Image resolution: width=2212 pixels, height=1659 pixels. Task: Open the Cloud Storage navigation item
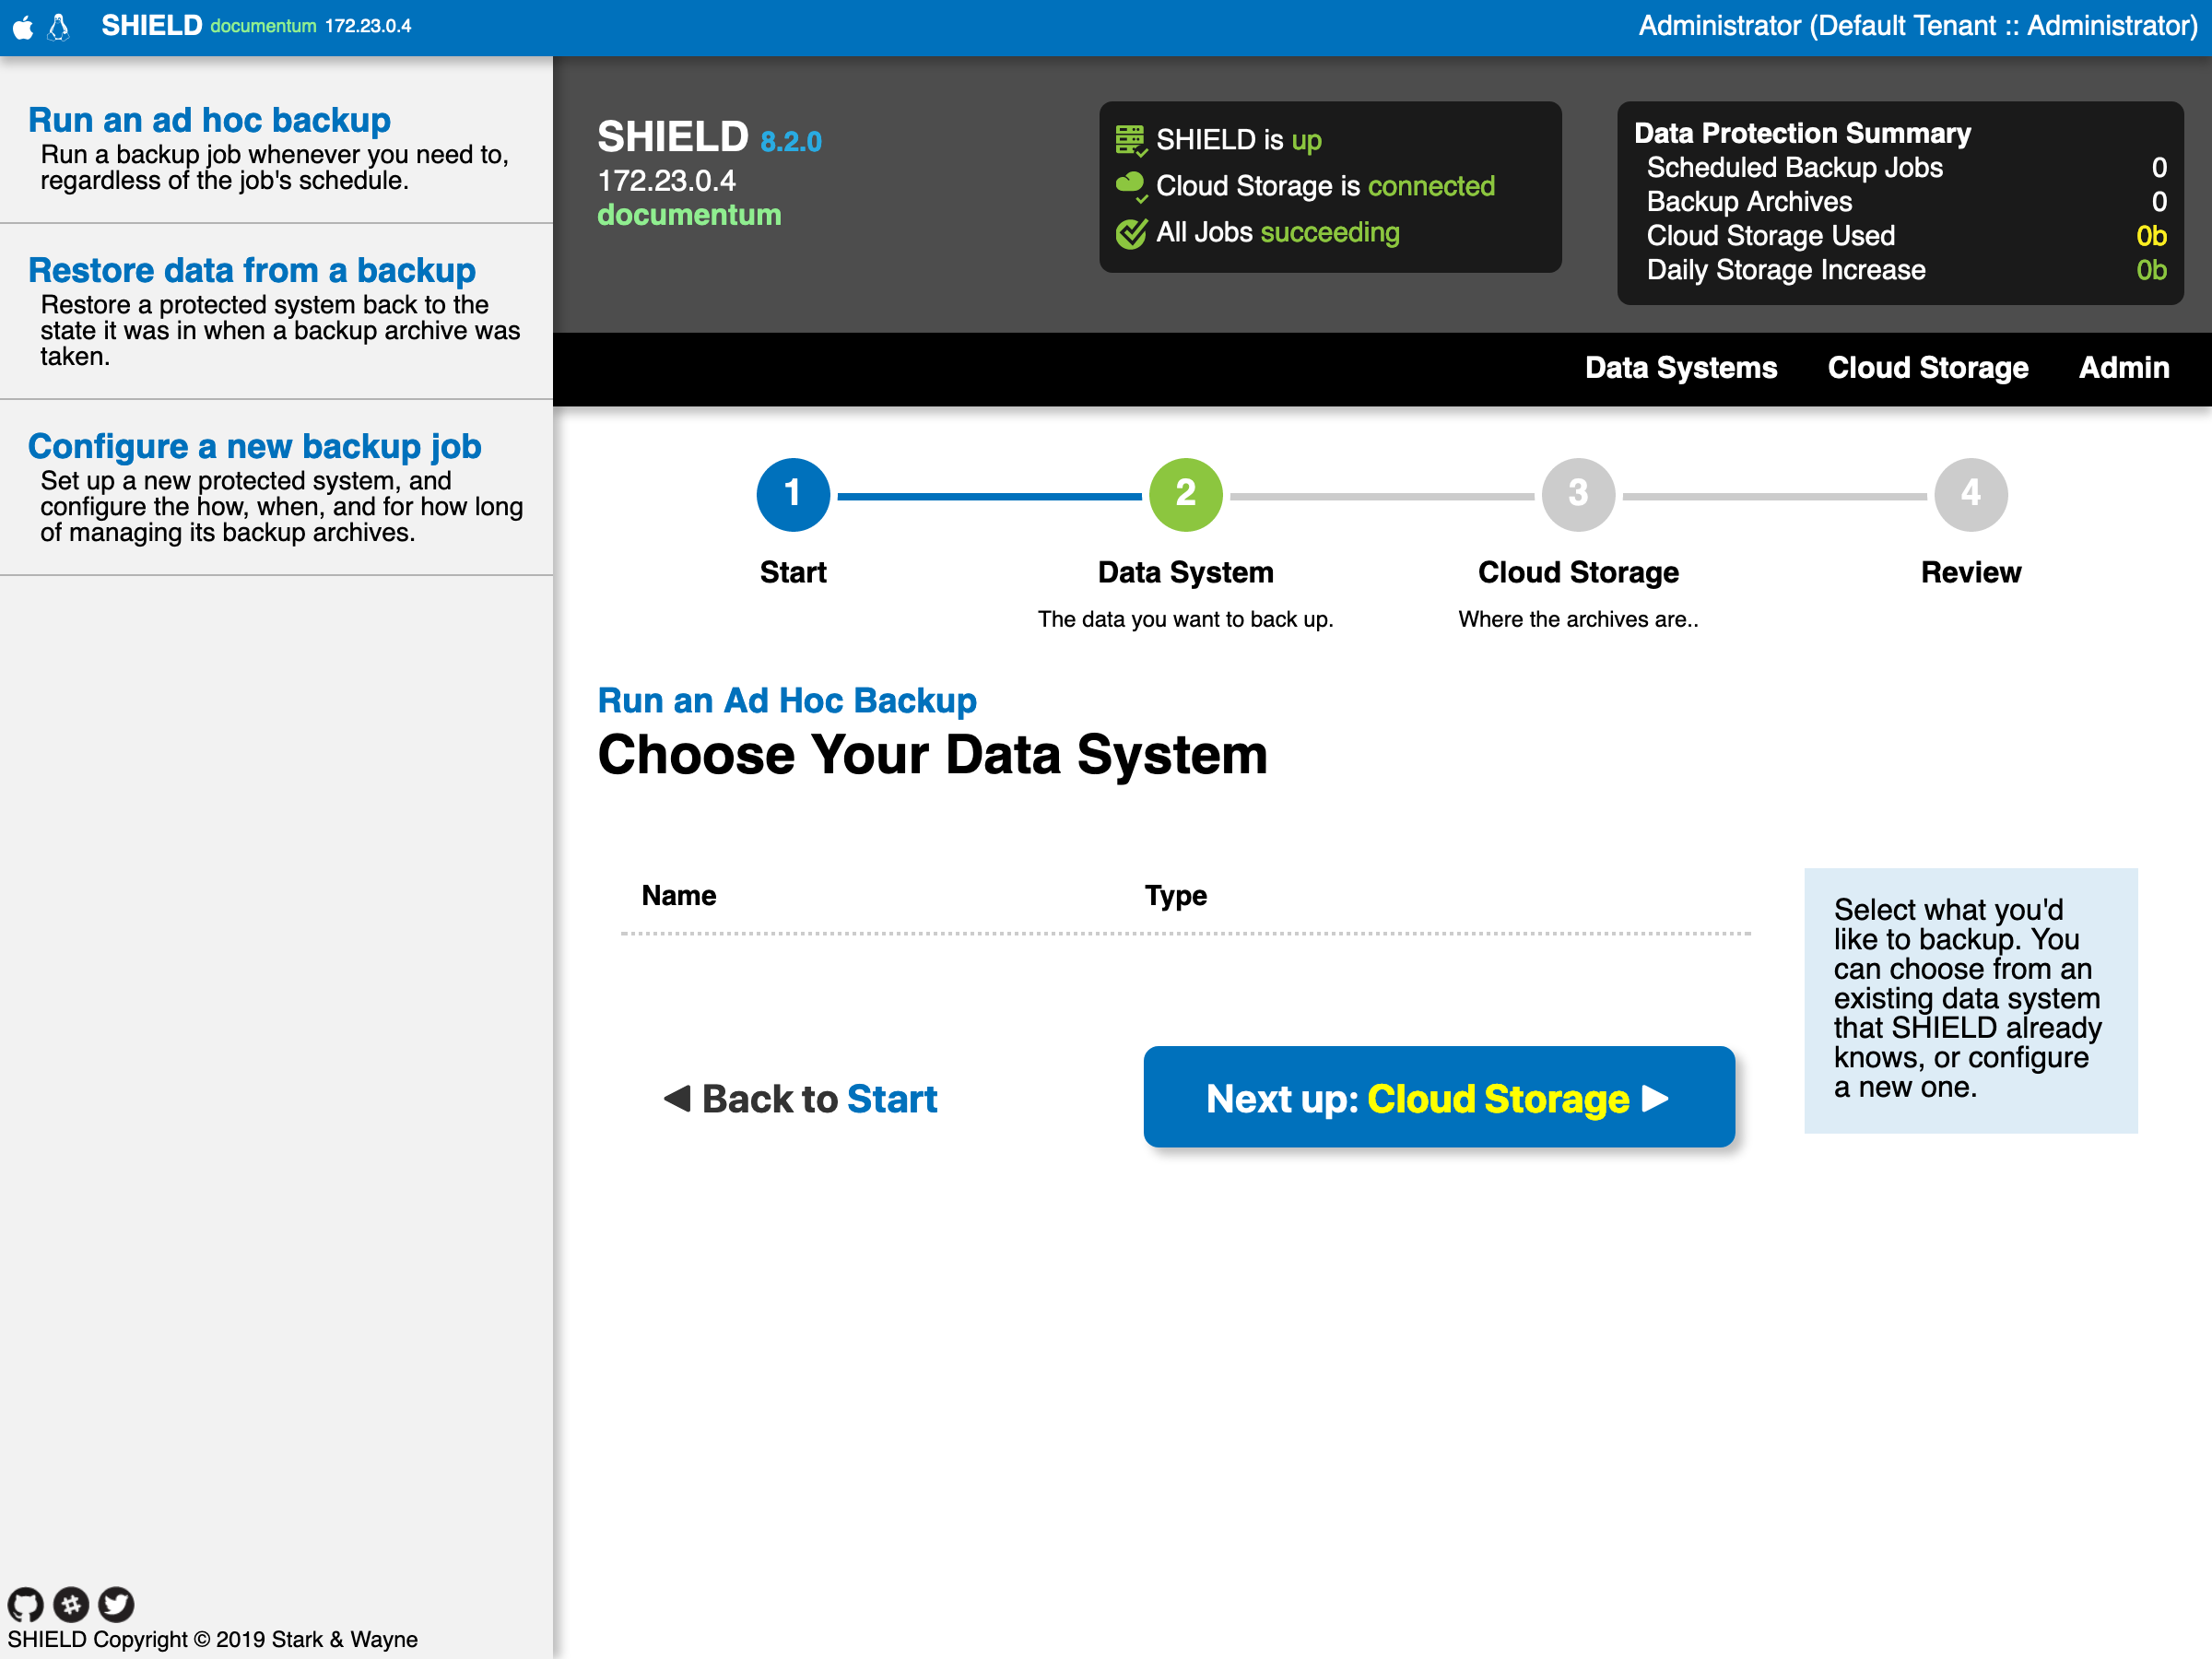pos(1928,368)
